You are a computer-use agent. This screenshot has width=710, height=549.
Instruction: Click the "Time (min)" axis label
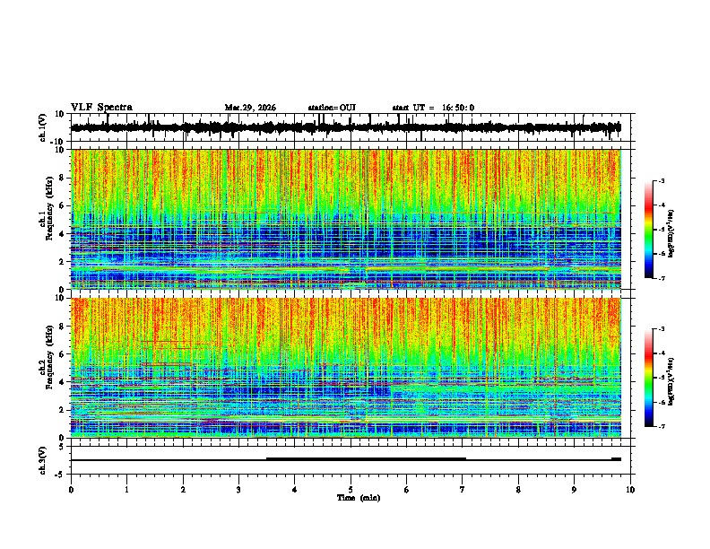click(x=359, y=498)
